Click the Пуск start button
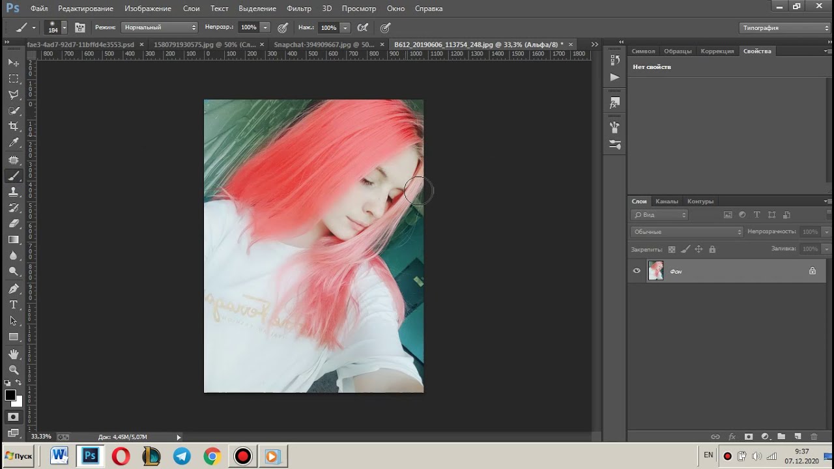Viewport: 834px width, 469px height. pos(18,456)
